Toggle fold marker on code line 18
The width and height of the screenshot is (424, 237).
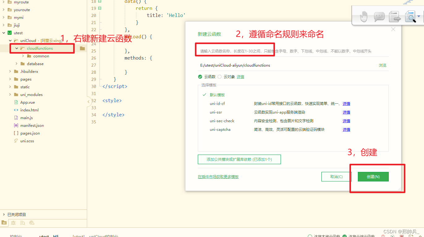click(100, 1)
